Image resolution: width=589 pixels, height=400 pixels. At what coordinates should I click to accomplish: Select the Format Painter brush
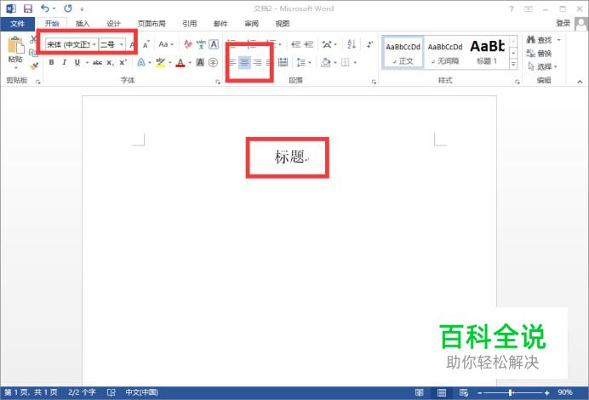point(34,66)
